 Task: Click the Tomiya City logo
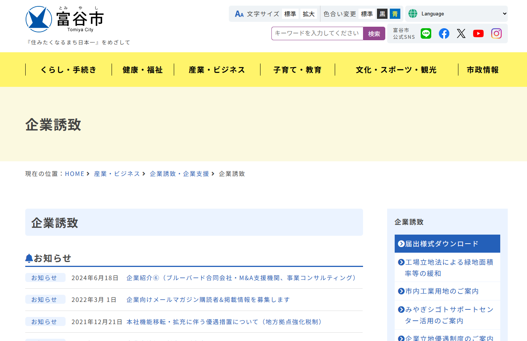click(64, 19)
